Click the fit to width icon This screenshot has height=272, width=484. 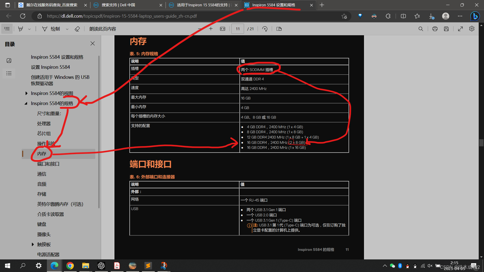[223, 29]
